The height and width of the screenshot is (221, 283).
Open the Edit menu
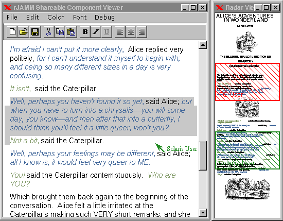32,18
